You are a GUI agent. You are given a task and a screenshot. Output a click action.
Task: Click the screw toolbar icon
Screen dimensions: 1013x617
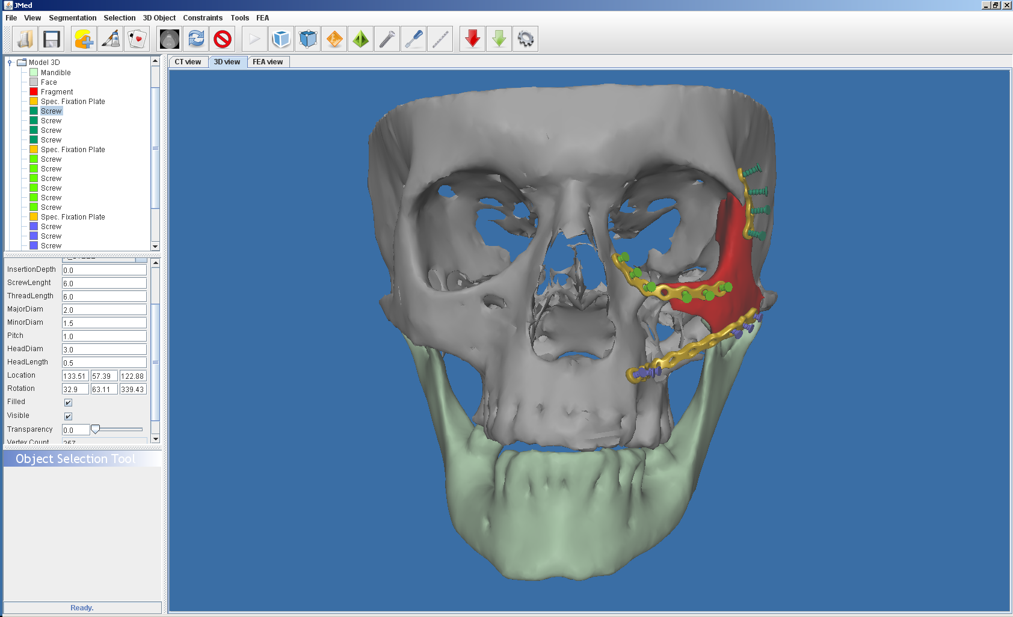click(x=387, y=39)
